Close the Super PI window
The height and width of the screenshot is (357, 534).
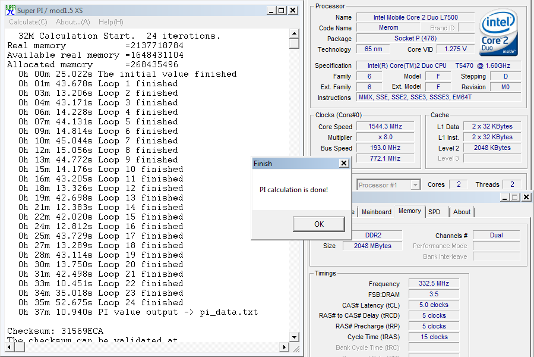click(293, 11)
